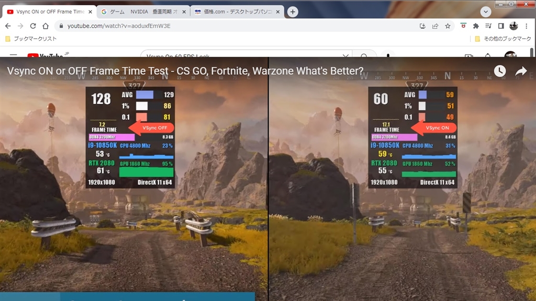Open the ブックマークリスト bookmark folder
This screenshot has height=301, width=536.
coord(31,39)
